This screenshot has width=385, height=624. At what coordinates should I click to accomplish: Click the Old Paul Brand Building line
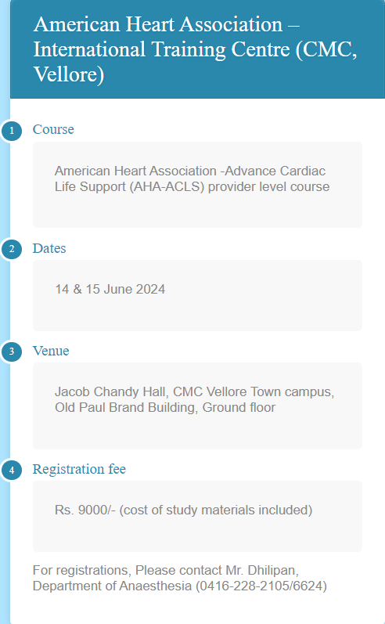pyautogui.click(x=165, y=407)
